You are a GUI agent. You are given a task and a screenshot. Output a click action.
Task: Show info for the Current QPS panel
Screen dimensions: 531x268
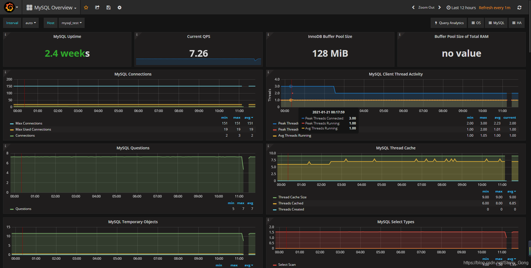pos(137,34)
